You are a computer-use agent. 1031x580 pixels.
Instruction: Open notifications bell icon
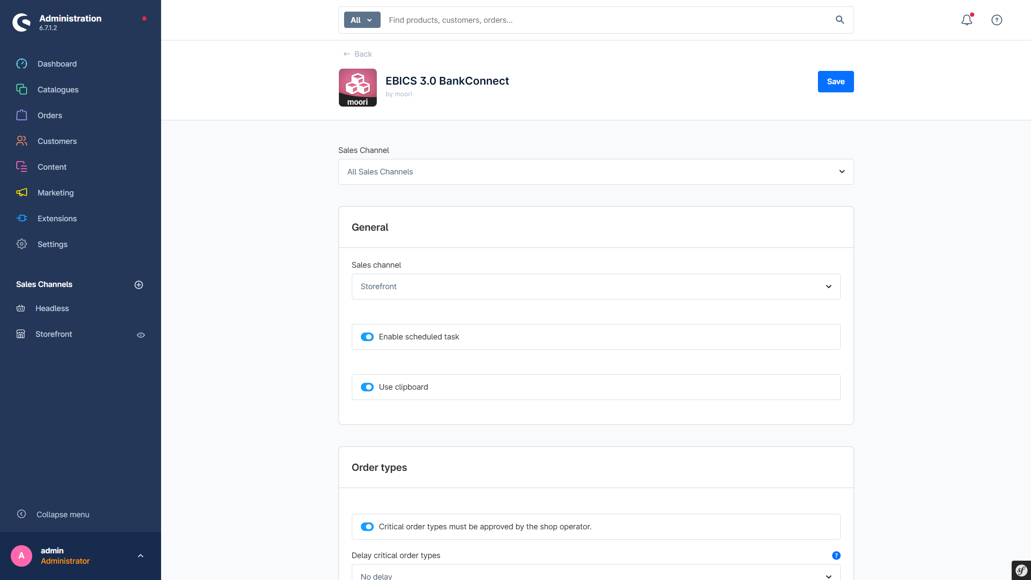[967, 20]
